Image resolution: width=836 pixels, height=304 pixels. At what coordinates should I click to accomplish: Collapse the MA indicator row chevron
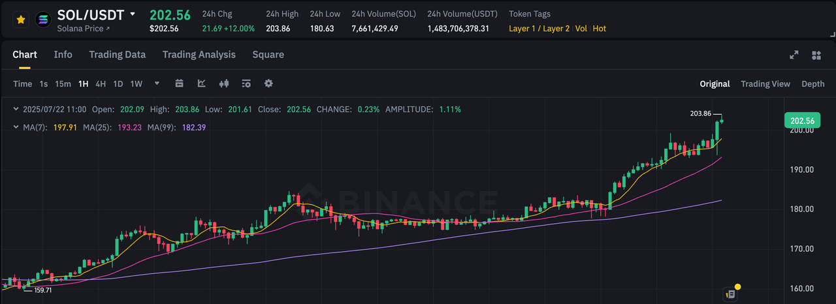[16, 127]
